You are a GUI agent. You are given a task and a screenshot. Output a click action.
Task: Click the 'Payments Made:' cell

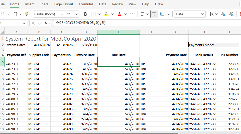(x=214, y=45)
